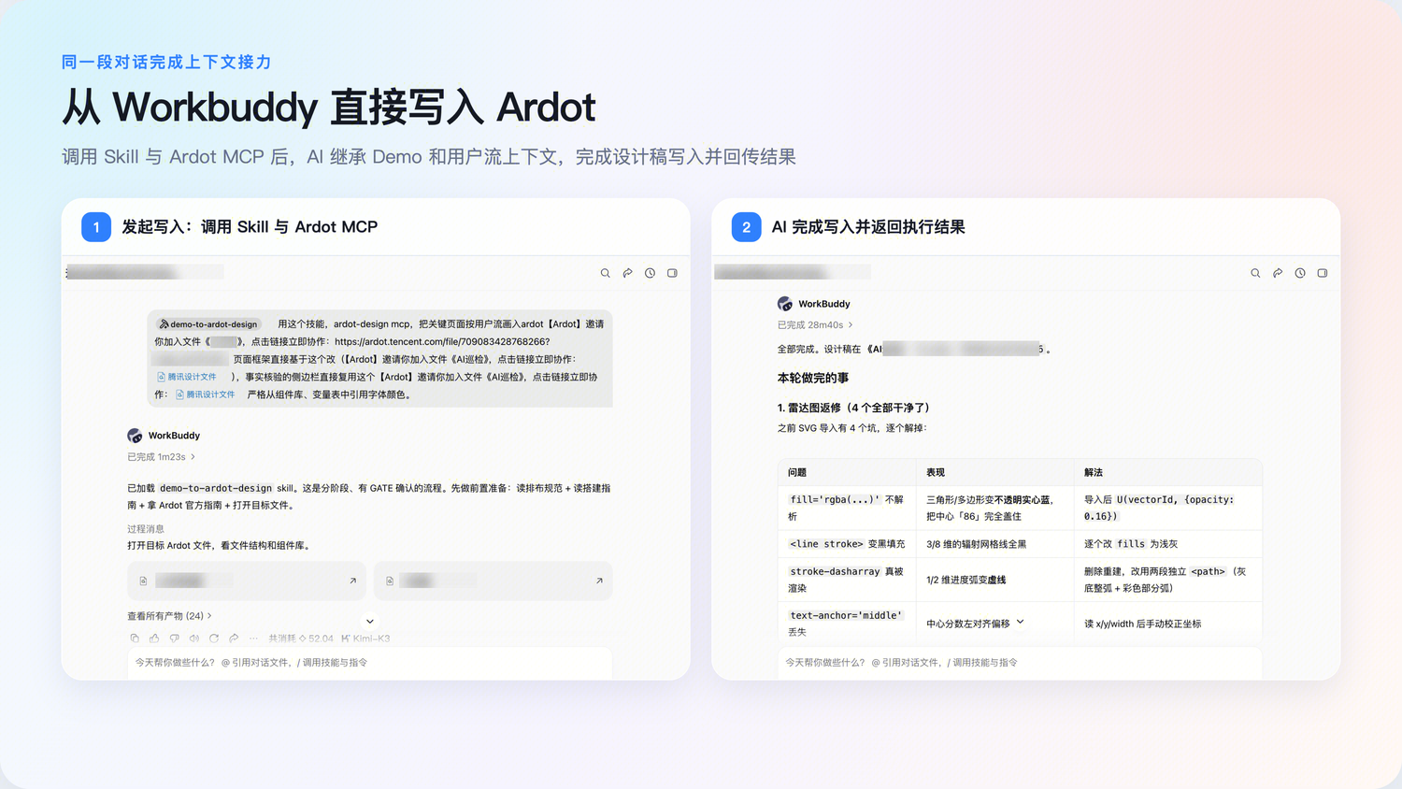Click the ardot.tencent.com file URL
The height and width of the screenshot is (789, 1402).
click(x=442, y=342)
